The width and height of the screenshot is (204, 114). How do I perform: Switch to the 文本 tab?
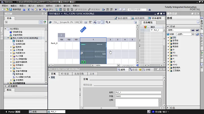[x=92, y=74]
